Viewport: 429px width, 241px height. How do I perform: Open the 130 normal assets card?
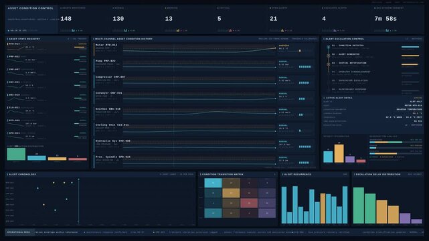tap(137, 19)
